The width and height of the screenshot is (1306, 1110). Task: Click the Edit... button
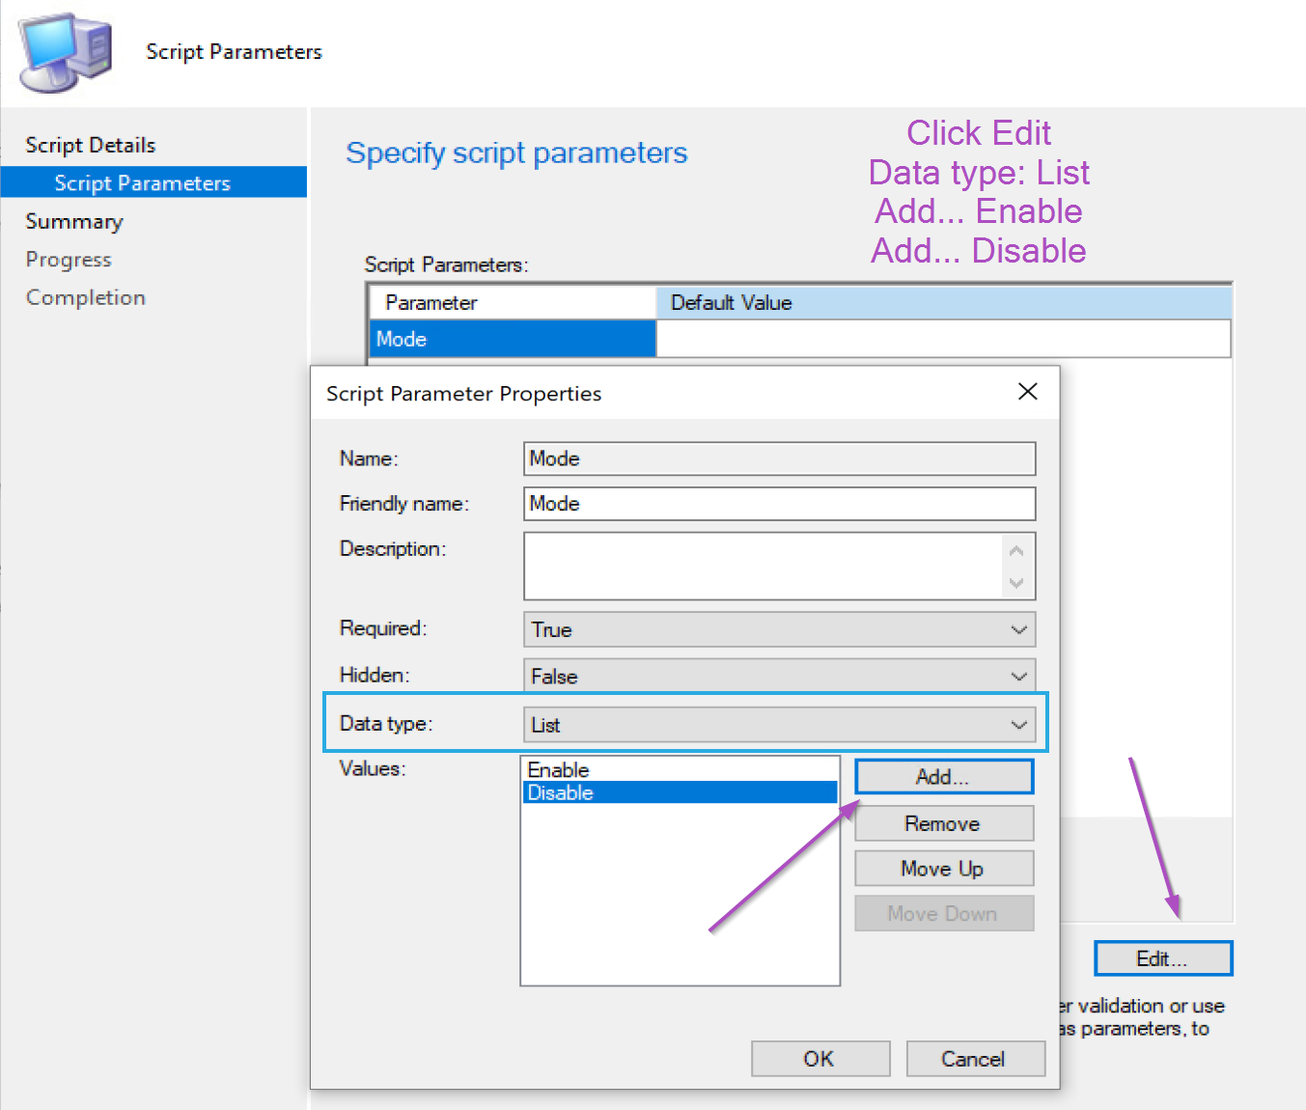[1162, 958]
